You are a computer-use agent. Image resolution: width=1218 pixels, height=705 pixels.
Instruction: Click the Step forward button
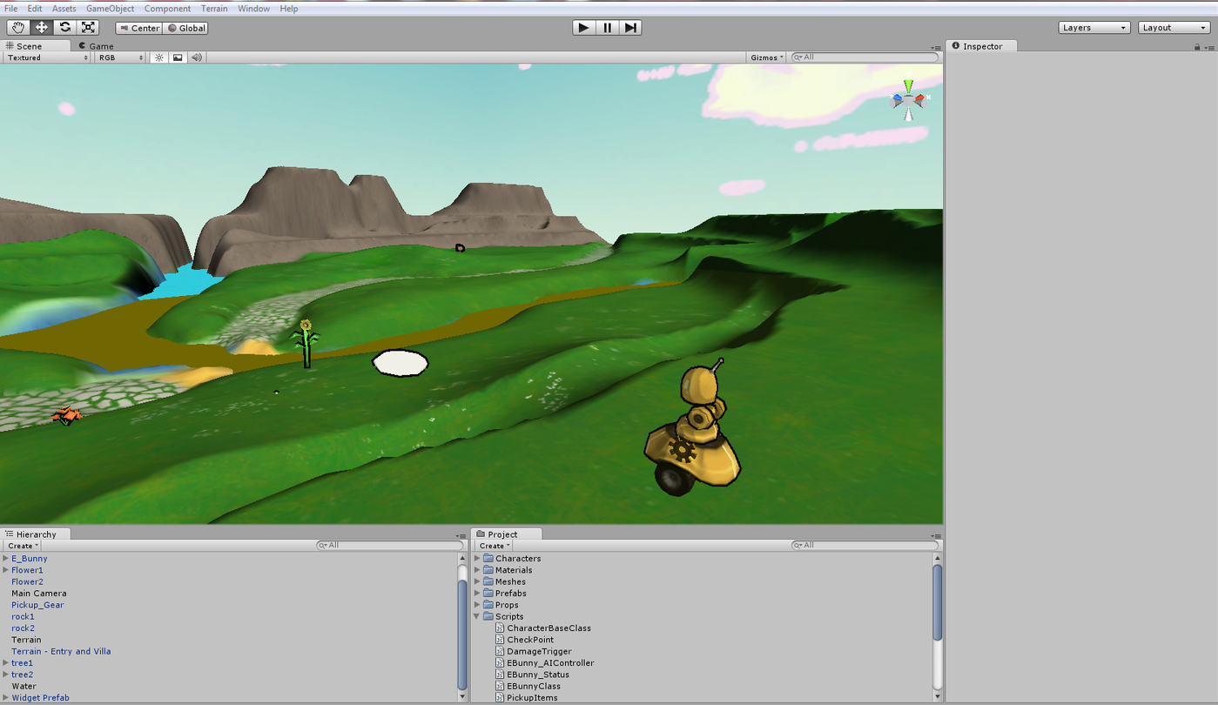tap(630, 28)
